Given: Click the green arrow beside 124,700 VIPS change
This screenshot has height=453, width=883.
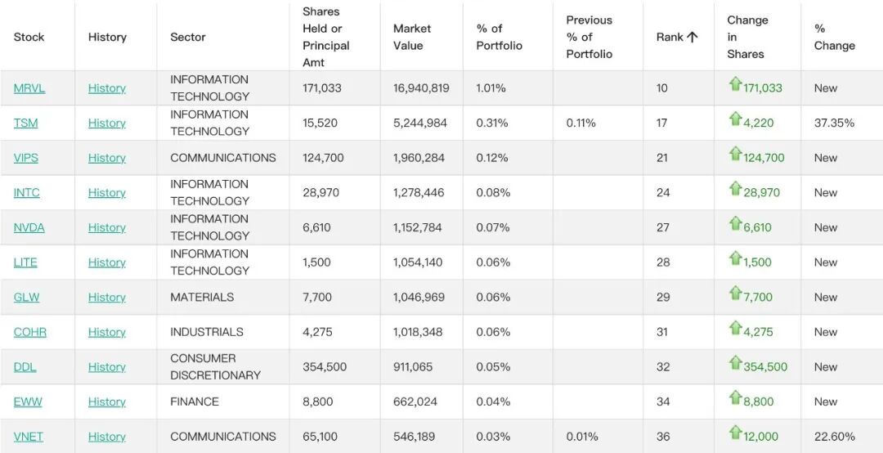Looking at the screenshot, I should click(x=735, y=155).
